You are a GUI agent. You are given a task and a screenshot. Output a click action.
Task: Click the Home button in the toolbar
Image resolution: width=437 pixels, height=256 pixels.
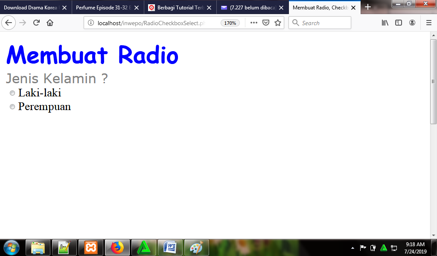pos(49,23)
